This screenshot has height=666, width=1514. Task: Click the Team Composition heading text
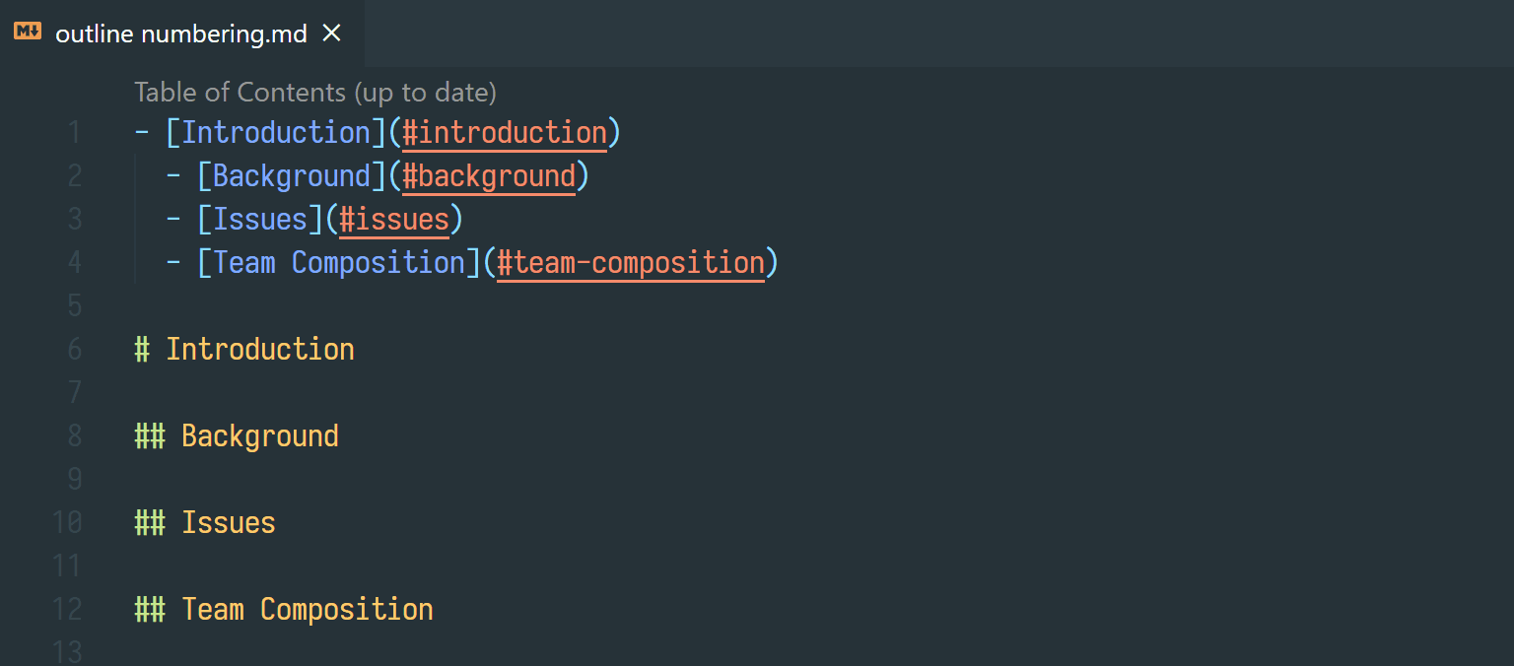[307, 609]
